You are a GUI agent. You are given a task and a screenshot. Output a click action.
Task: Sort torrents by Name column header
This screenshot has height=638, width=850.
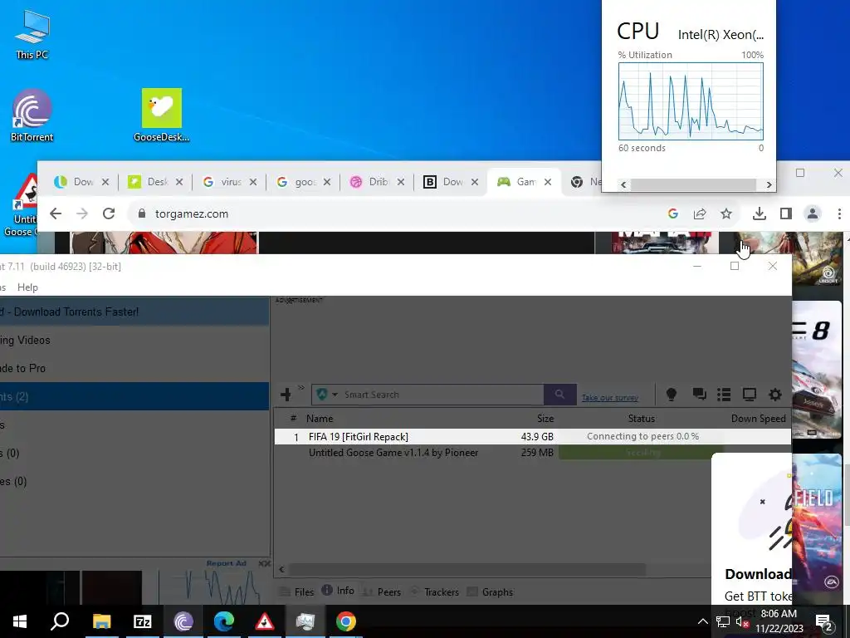point(320,419)
